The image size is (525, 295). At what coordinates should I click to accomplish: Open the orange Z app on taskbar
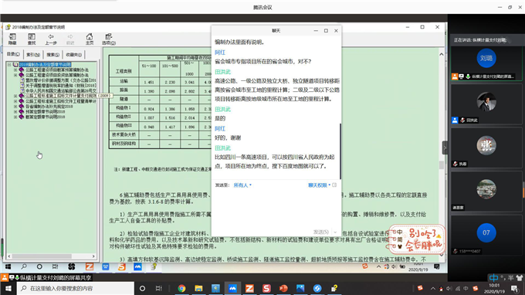249,288
